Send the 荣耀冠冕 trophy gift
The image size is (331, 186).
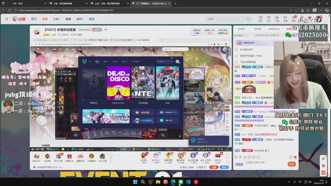click(x=168, y=158)
